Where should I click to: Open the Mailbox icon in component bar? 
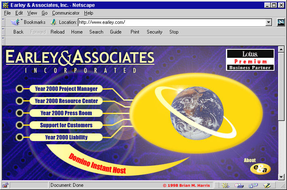[x=239, y=185]
